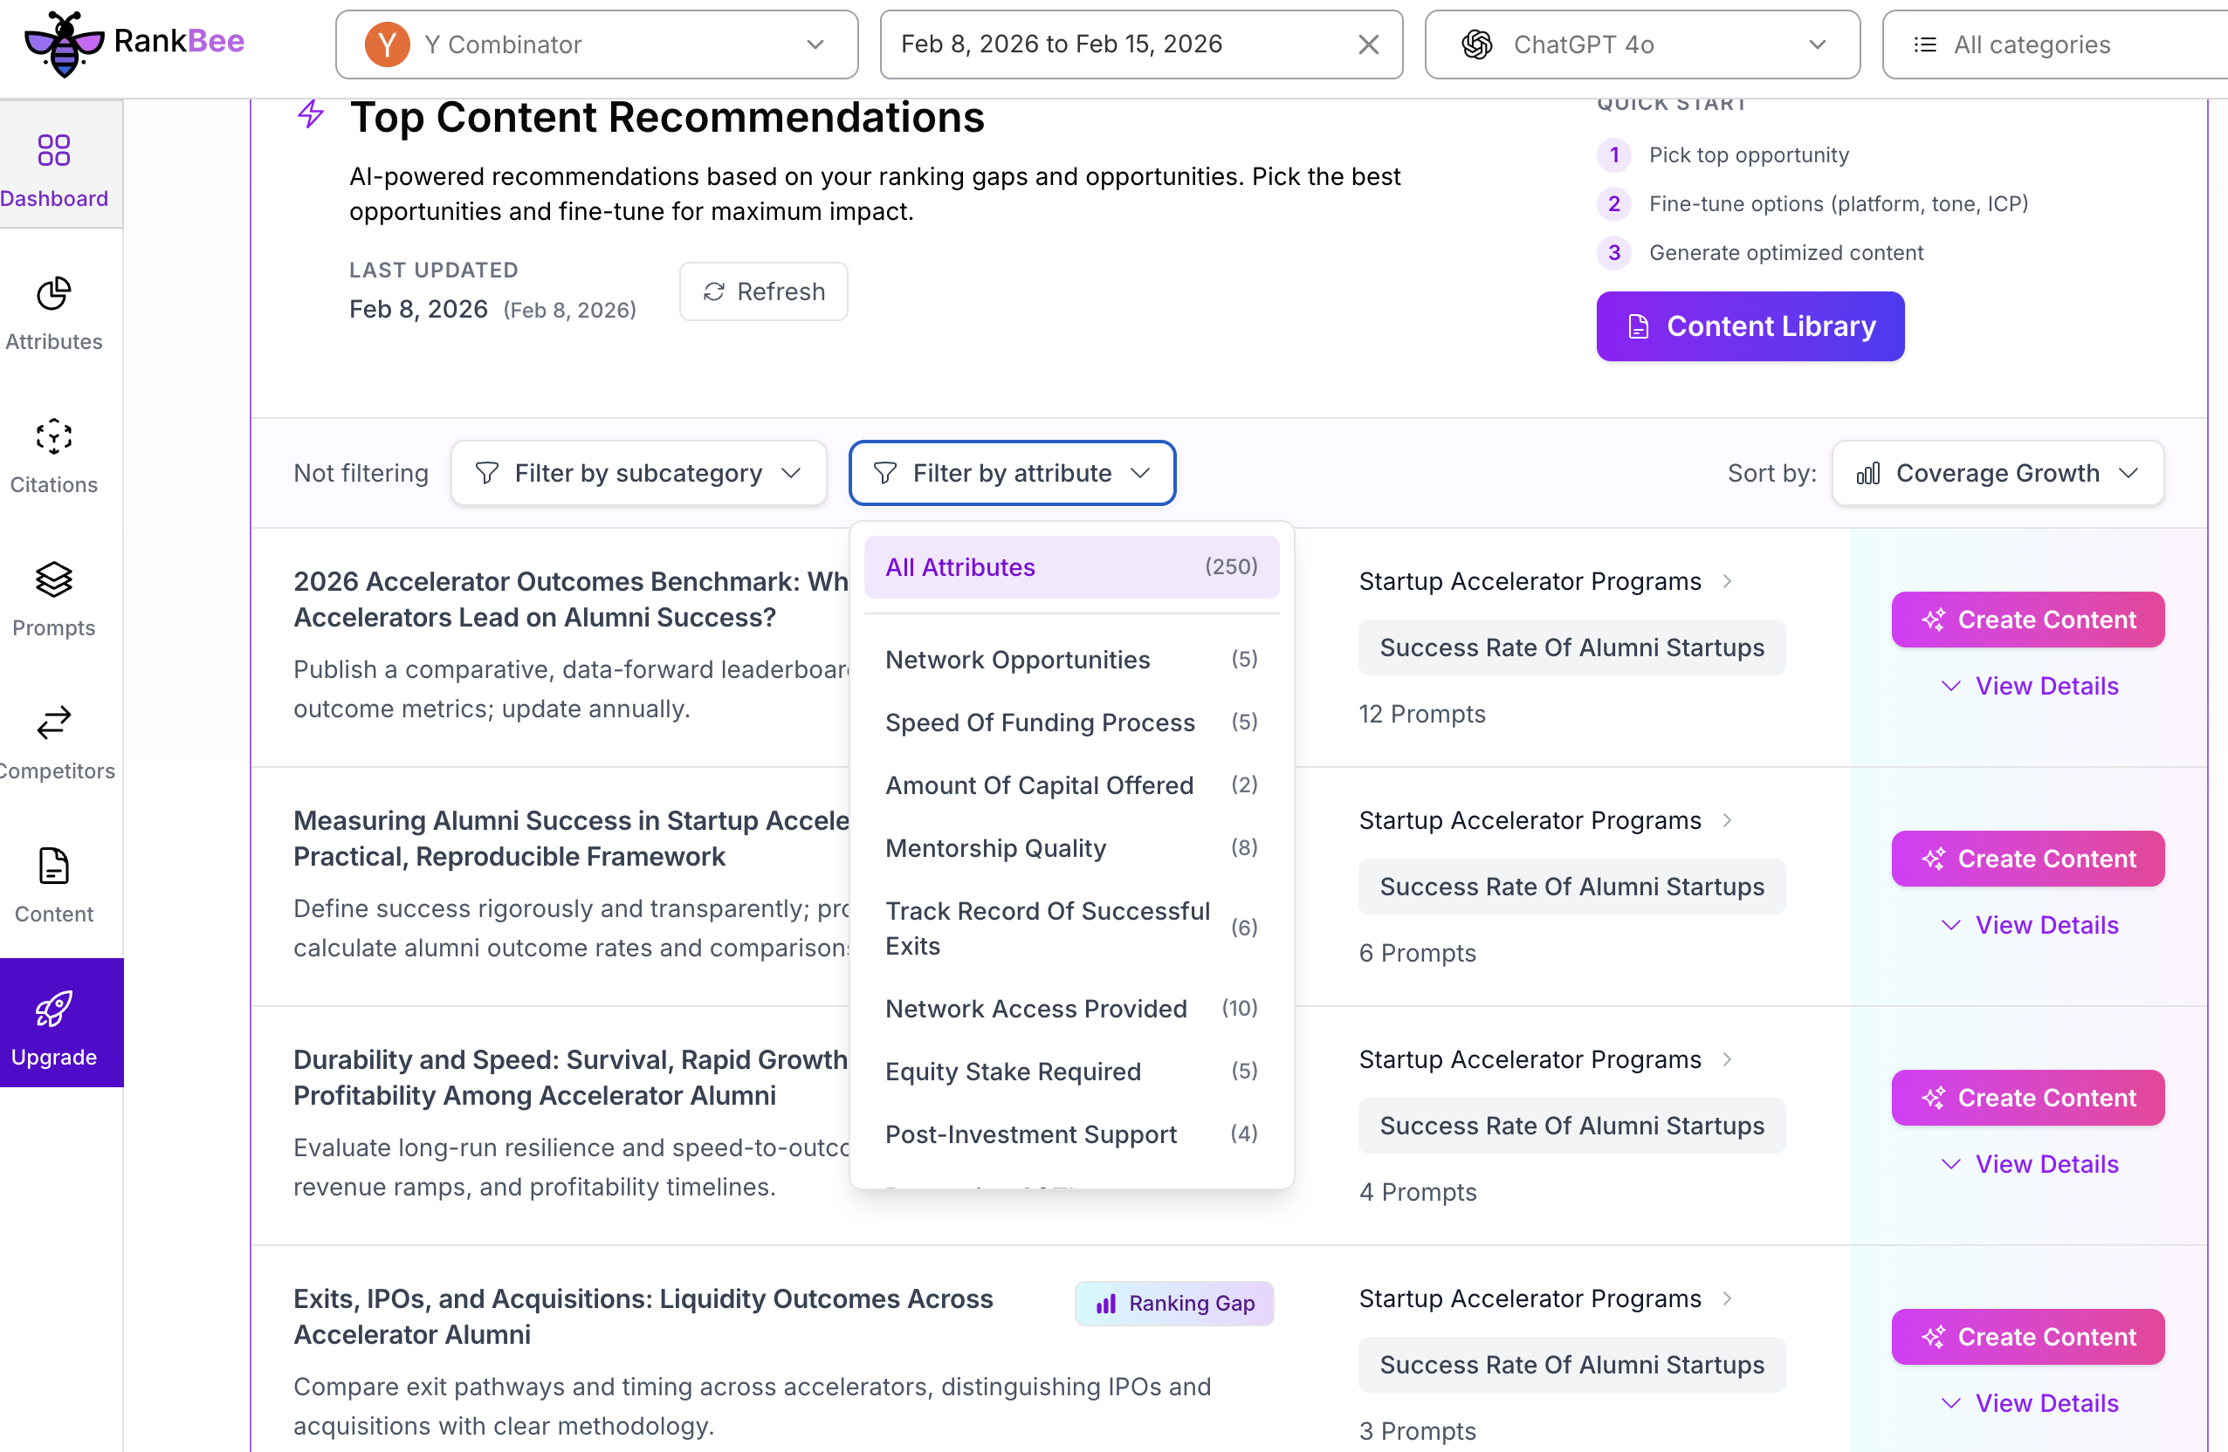Clear the date range with X
The image size is (2228, 1452).
(1368, 44)
